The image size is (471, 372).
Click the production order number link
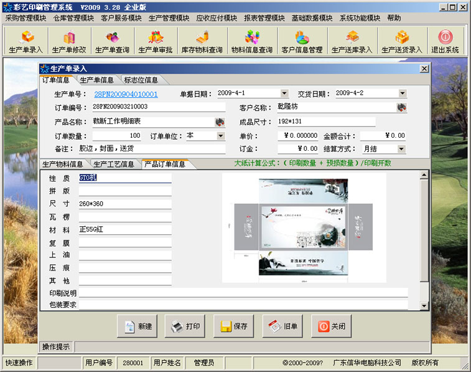[x=126, y=94]
